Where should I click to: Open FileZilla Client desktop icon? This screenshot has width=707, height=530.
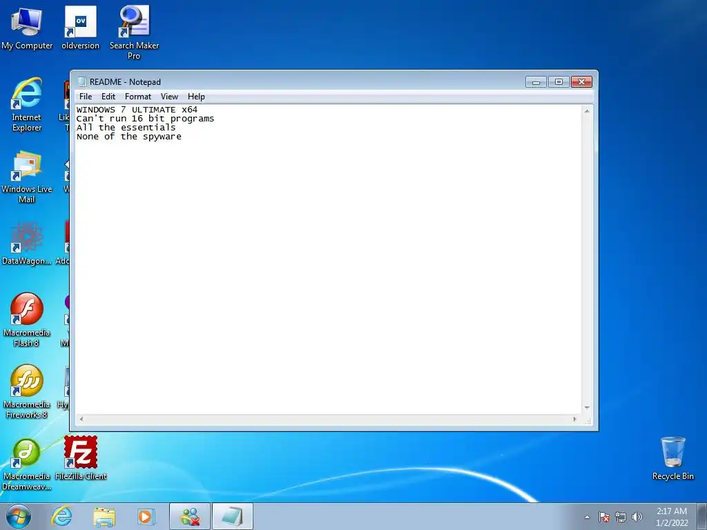click(81, 458)
